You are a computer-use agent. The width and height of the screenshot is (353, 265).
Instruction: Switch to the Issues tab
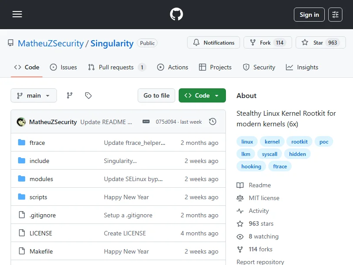click(64, 67)
